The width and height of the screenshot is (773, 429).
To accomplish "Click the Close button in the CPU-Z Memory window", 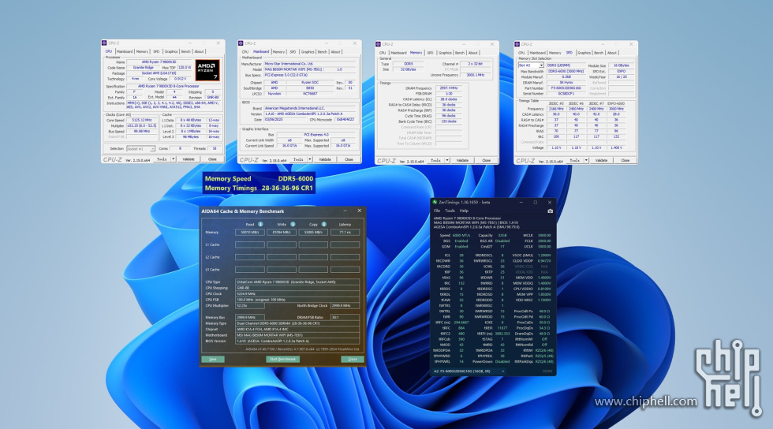I will (x=487, y=160).
